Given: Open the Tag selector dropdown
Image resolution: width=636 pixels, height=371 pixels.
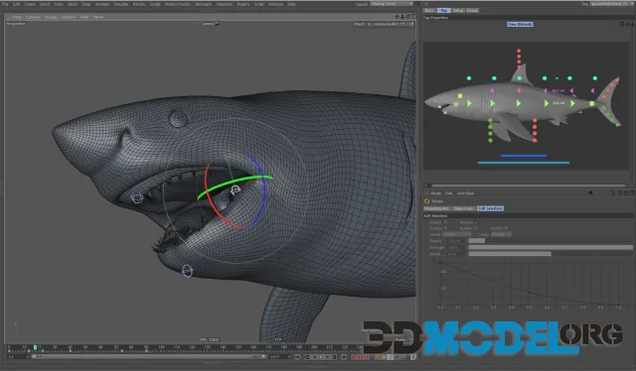Looking at the screenshot, I should coord(612,4).
